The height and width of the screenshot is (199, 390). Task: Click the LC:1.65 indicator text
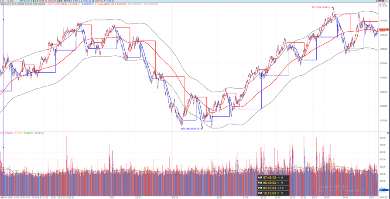point(382,4)
